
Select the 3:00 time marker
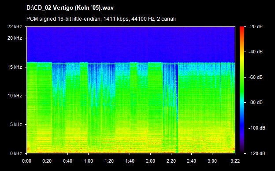click(212, 161)
